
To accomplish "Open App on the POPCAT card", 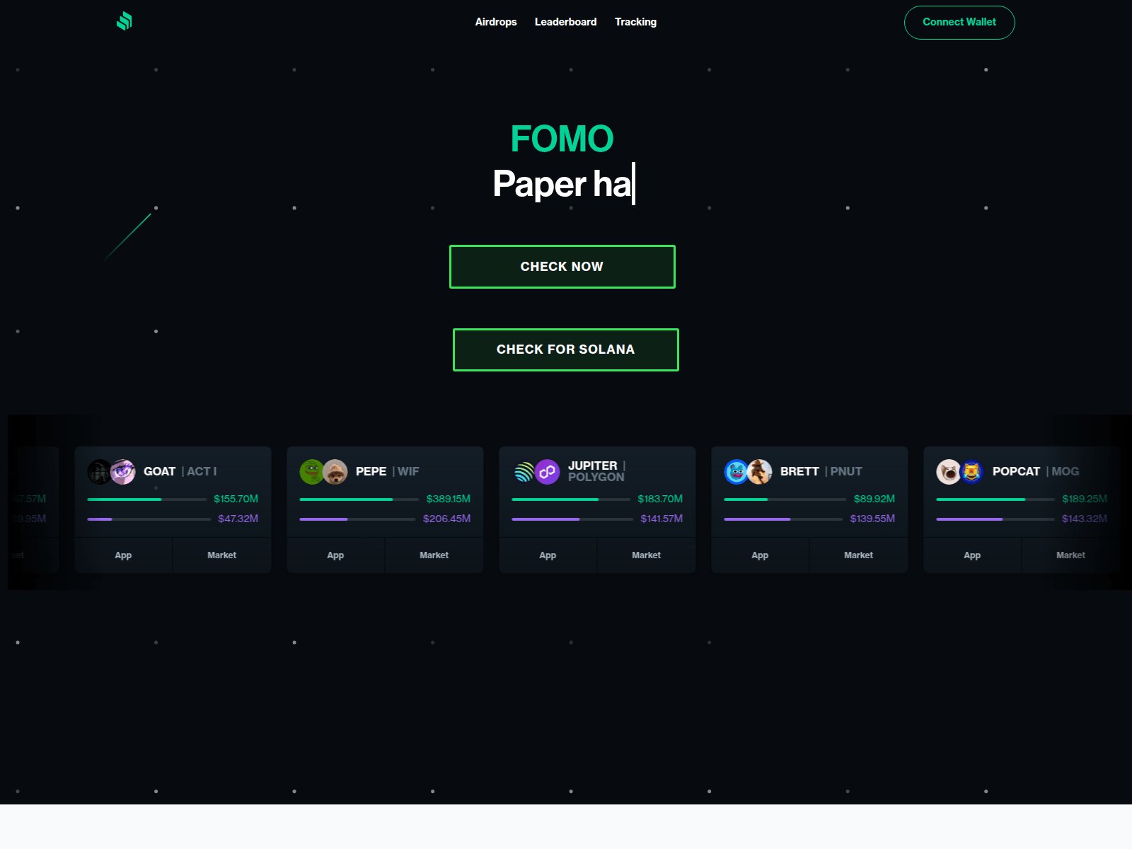I will (972, 555).
